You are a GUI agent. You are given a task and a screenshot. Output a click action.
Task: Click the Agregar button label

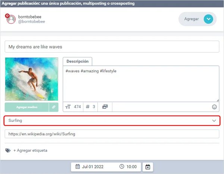pyautogui.click(x=192, y=19)
